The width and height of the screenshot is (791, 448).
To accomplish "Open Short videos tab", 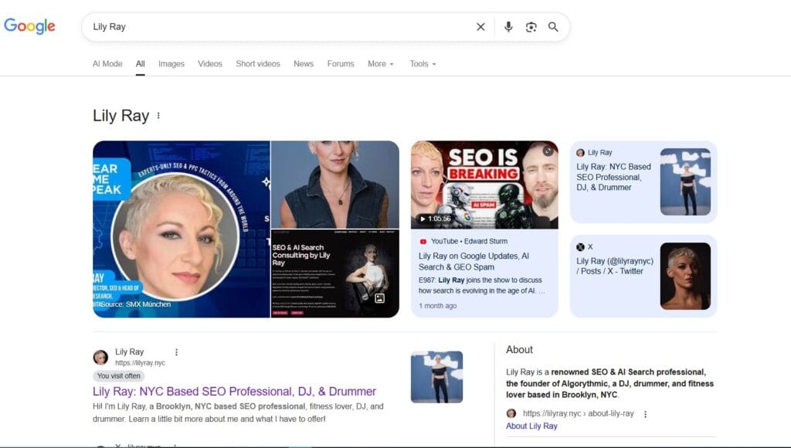I will (258, 63).
